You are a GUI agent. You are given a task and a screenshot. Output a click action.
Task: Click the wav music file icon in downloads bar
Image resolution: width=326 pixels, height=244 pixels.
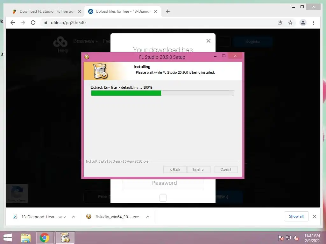[15, 216]
